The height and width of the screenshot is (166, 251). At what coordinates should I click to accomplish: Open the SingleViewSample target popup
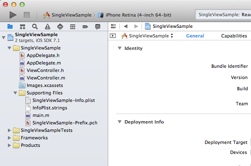pyautogui.click(x=147, y=36)
